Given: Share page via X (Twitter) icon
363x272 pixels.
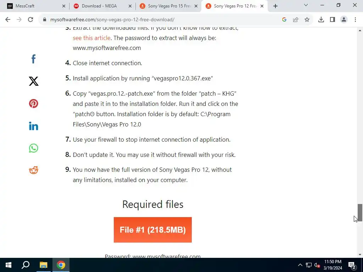Looking at the screenshot, I should (x=34, y=81).
